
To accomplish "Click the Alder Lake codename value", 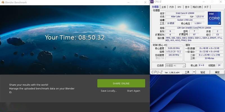I will click(x=175, y=17).
